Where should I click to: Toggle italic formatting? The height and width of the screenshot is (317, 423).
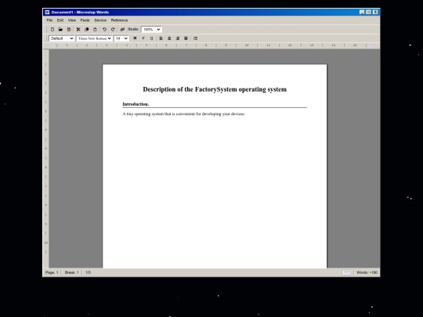coord(143,38)
